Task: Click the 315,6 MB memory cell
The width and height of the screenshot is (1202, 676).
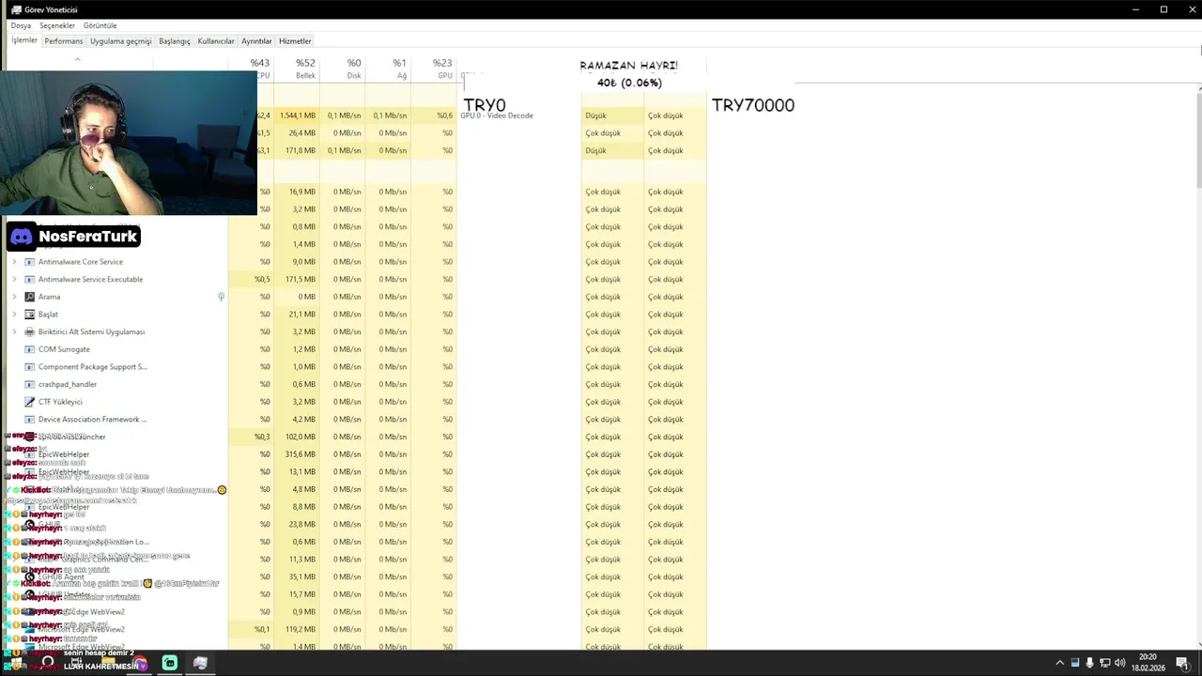Action: click(297, 454)
